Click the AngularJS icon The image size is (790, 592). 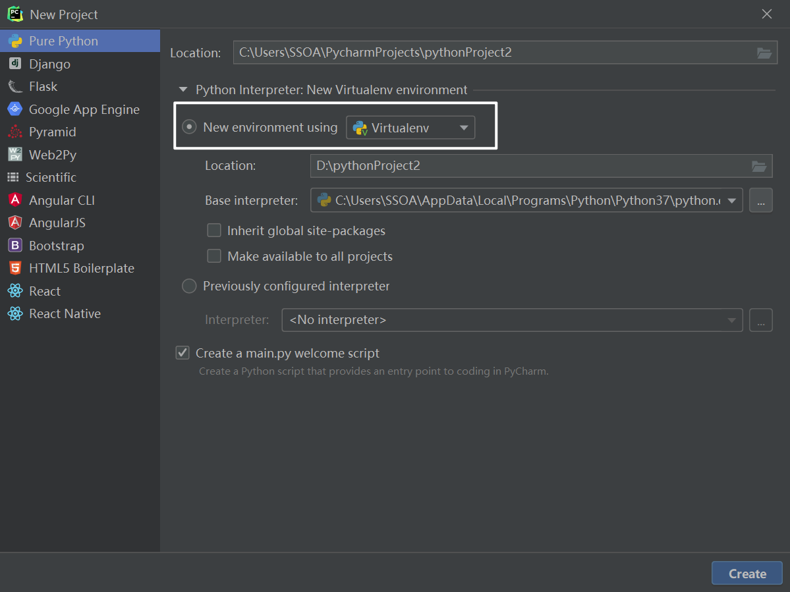tap(15, 222)
